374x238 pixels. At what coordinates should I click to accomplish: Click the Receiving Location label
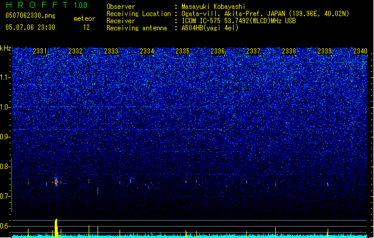pyautogui.click(x=139, y=14)
